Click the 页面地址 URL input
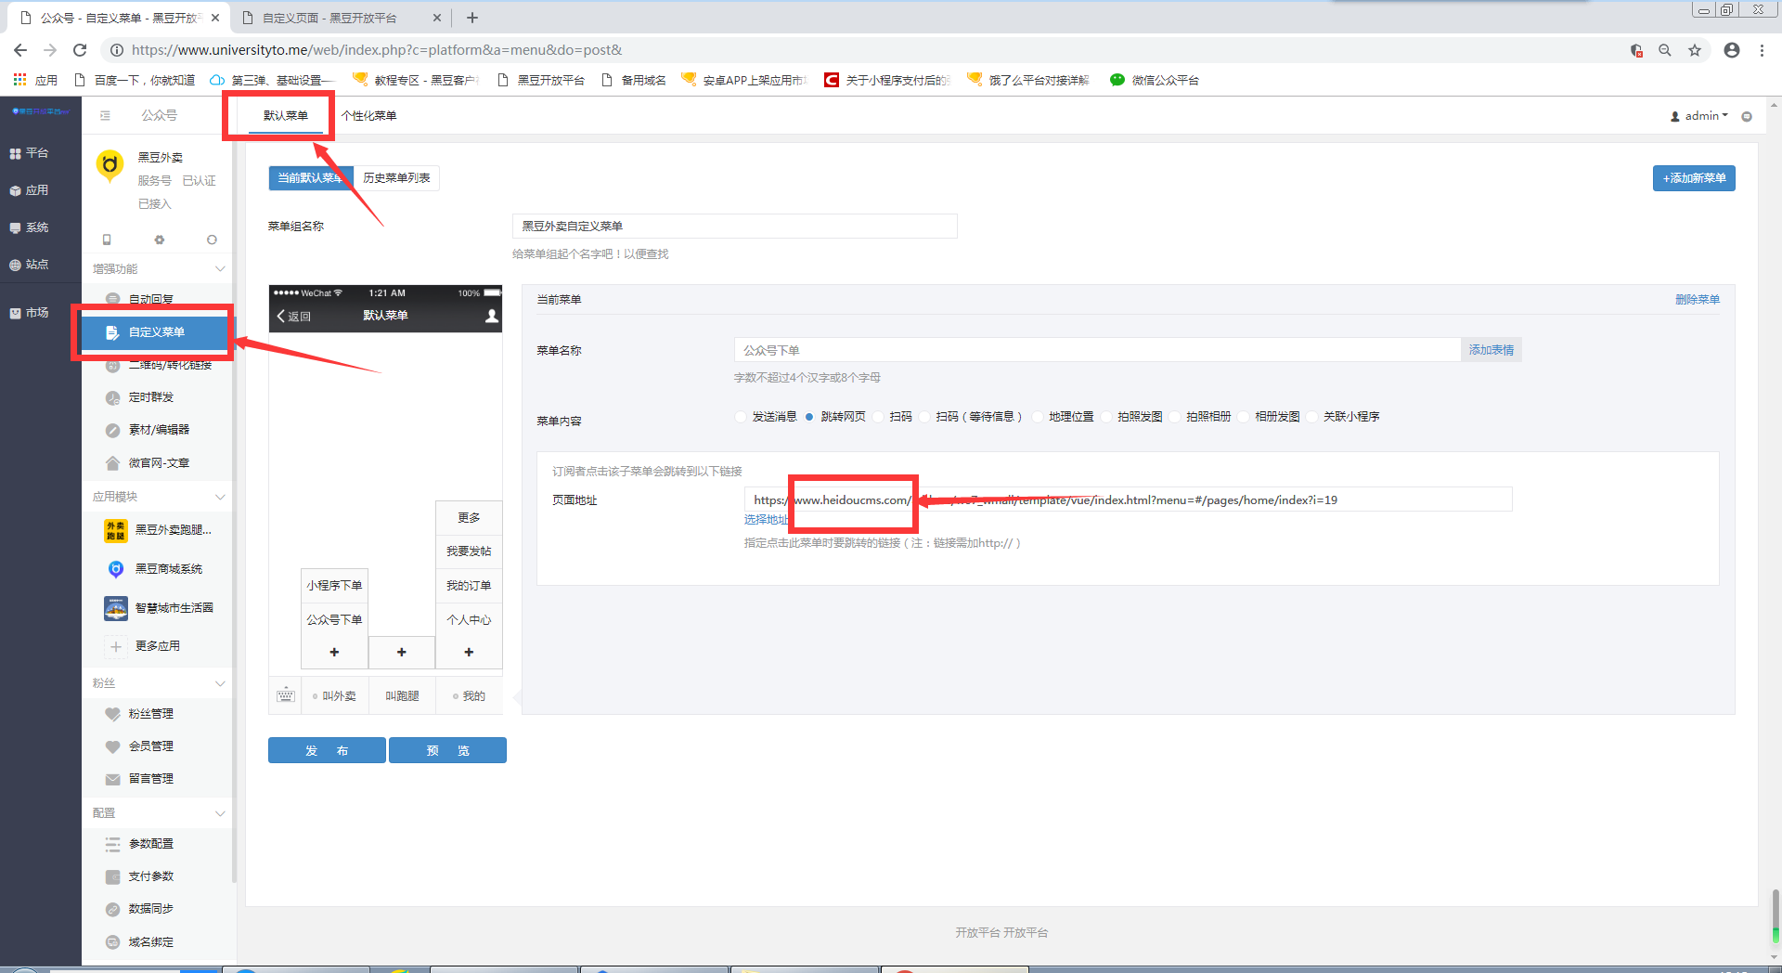Viewport: 1782px width, 973px height. click(1128, 499)
